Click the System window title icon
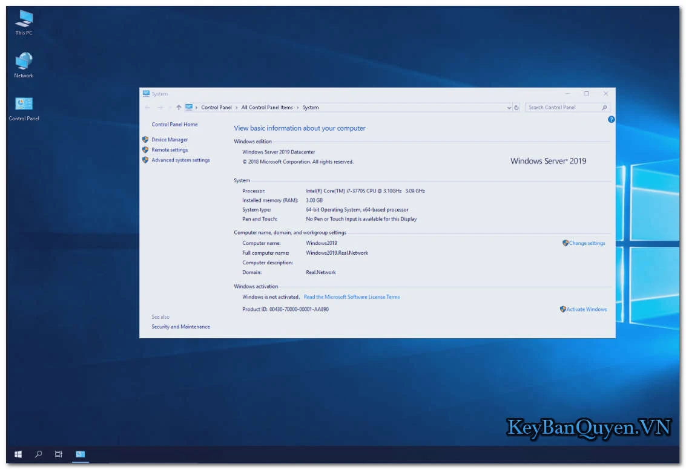Viewport: 686px width, 470px height. [x=146, y=94]
